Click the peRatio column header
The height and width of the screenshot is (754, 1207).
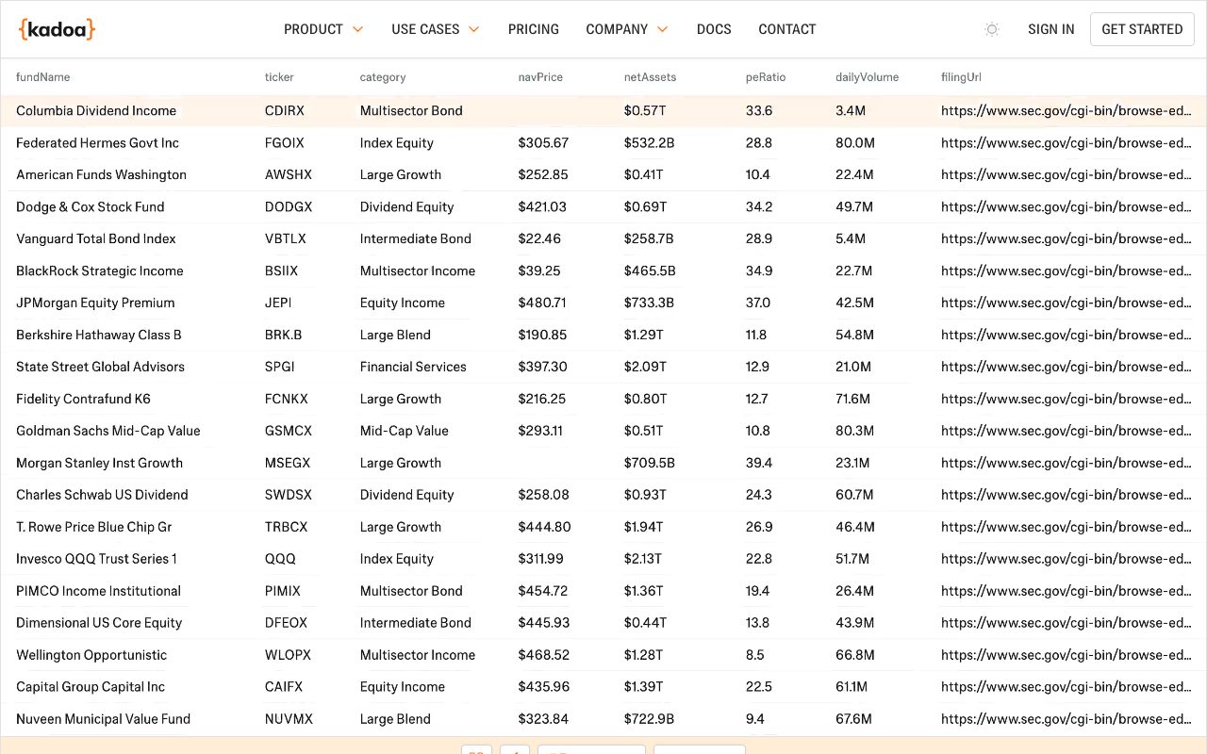click(x=766, y=77)
